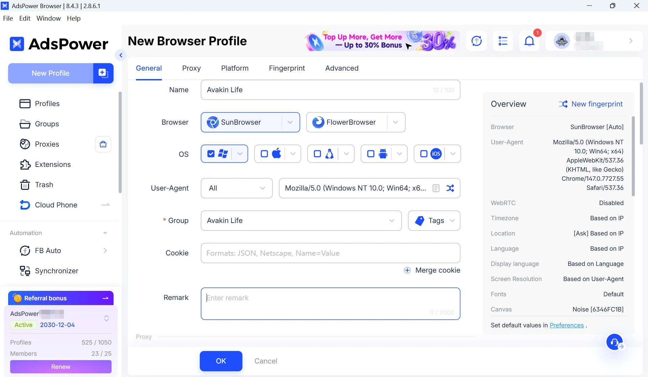Viewport: 648px width, 377px height.
Task: Switch to the Fingerprint tab
Action: (287, 68)
